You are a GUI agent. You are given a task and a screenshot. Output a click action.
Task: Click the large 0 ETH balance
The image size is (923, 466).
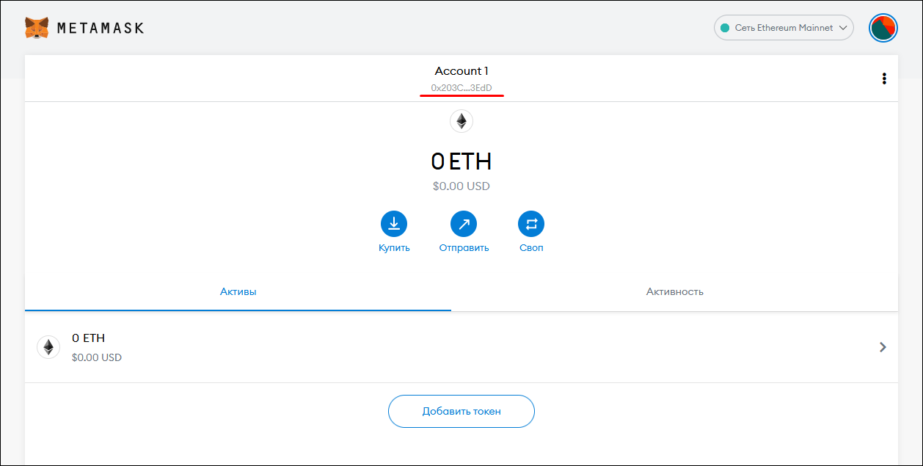tap(462, 161)
